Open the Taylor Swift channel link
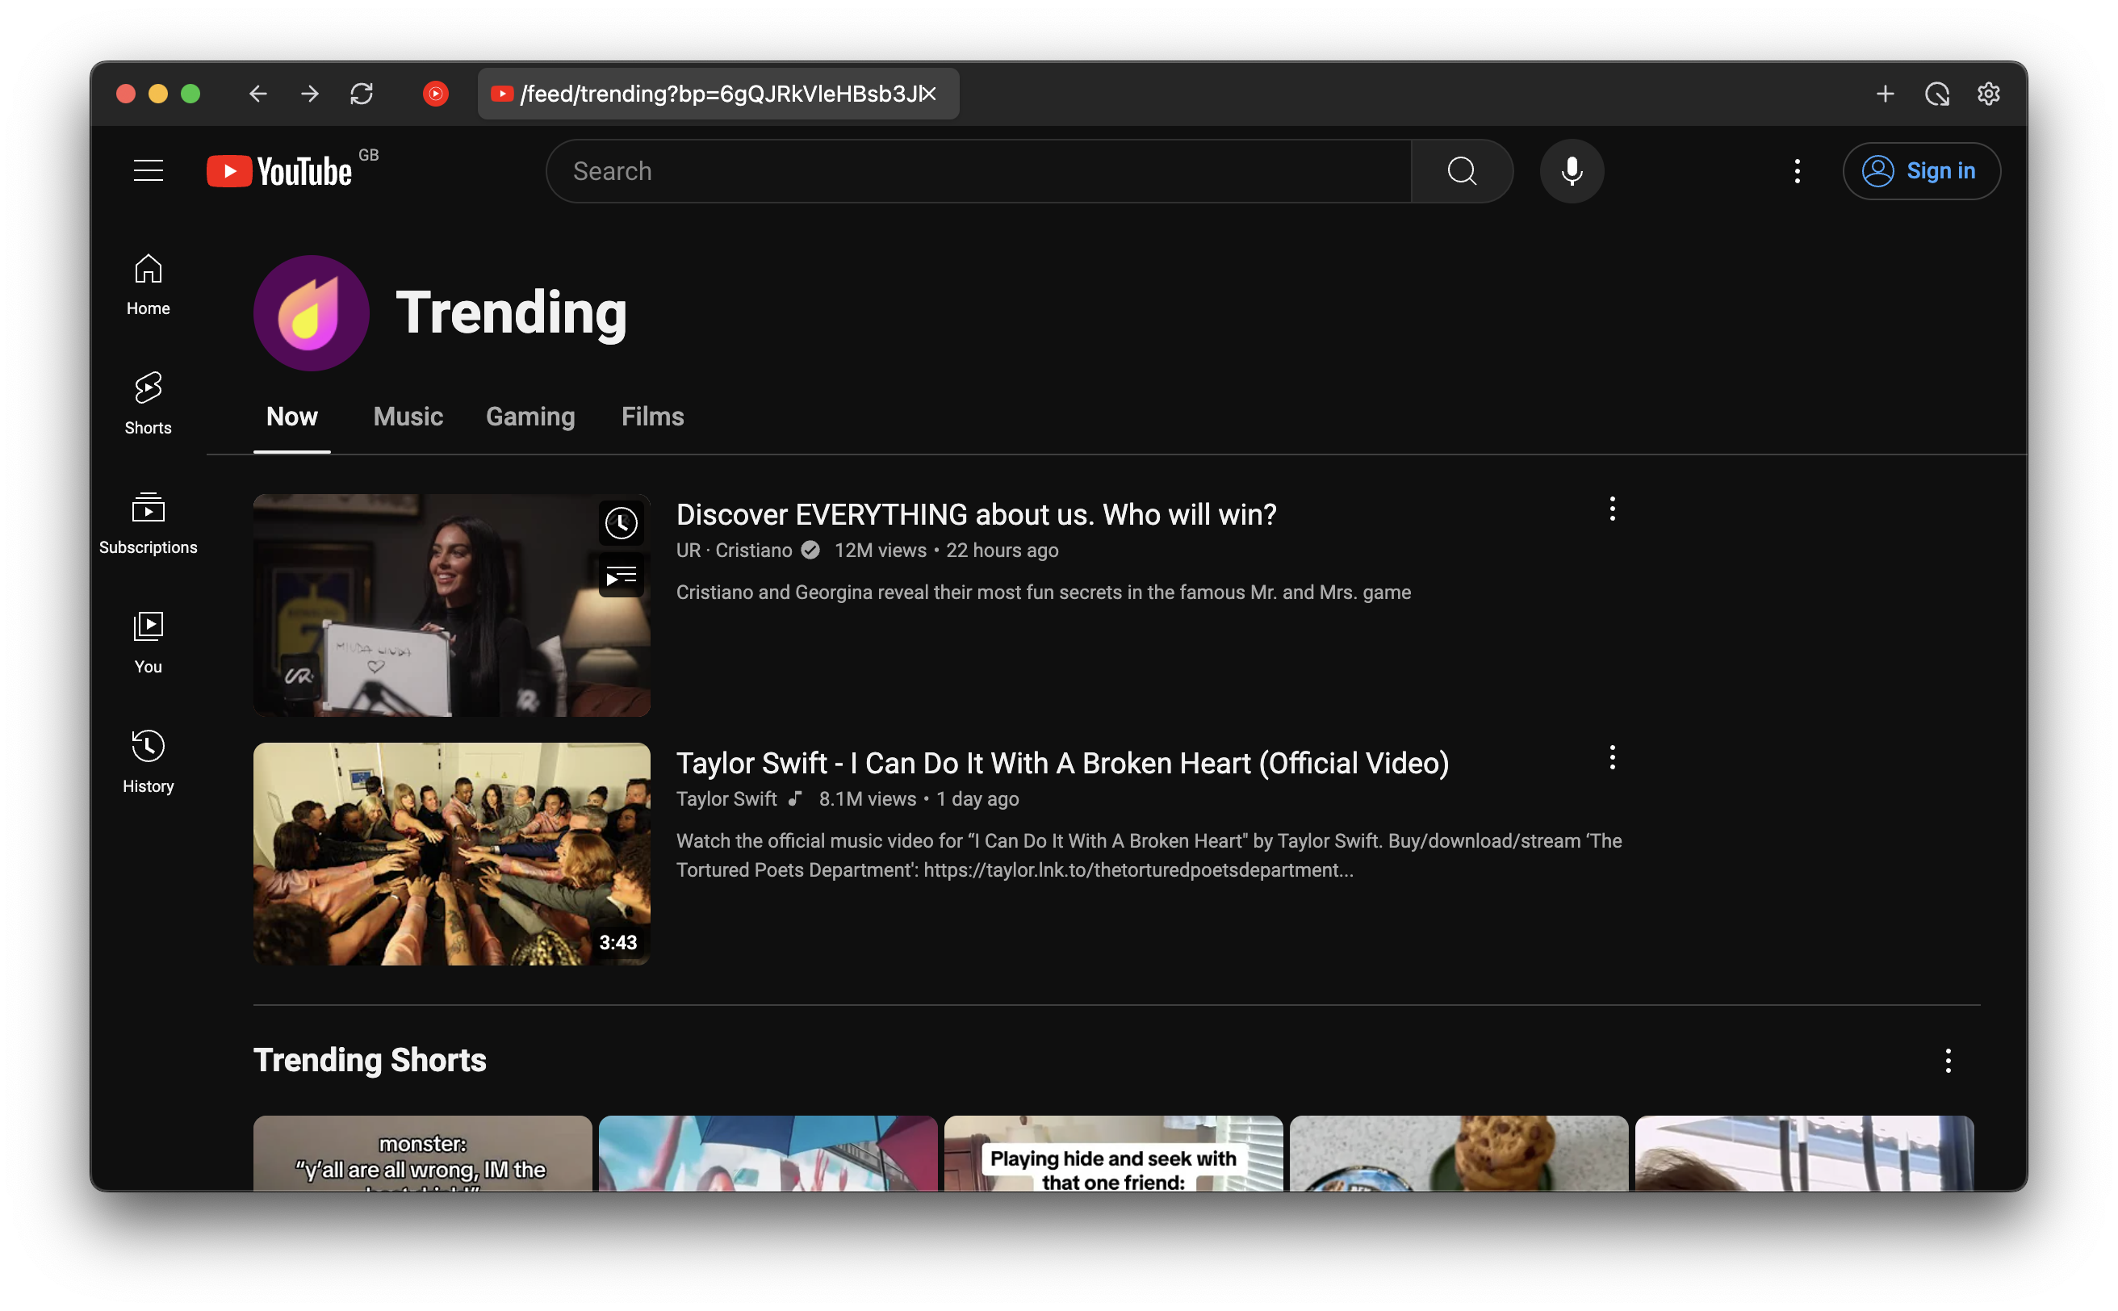This screenshot has height=1311, width=2118. click(x=726, y=798)
